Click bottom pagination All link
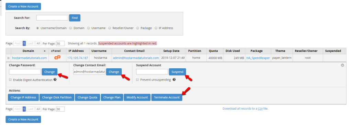 pos(38,109)
